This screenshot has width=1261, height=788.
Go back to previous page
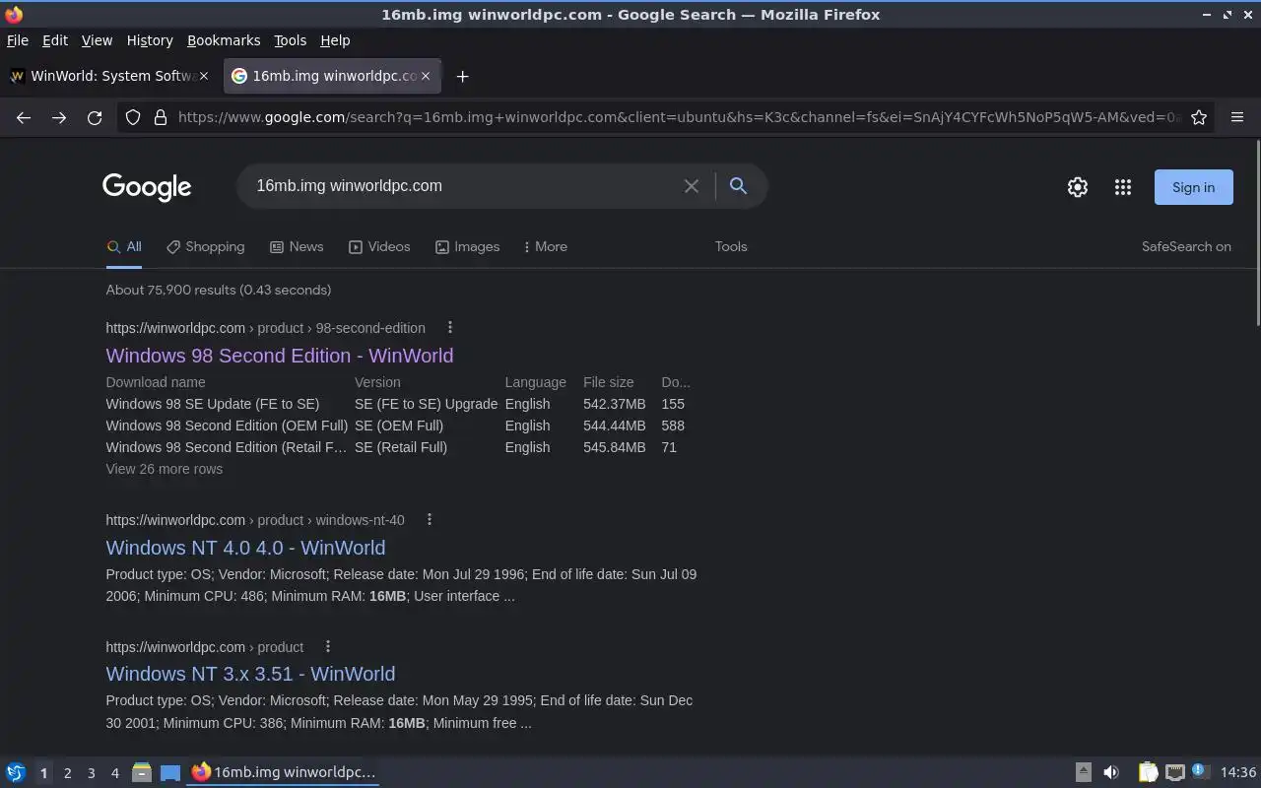pos(24,117)
